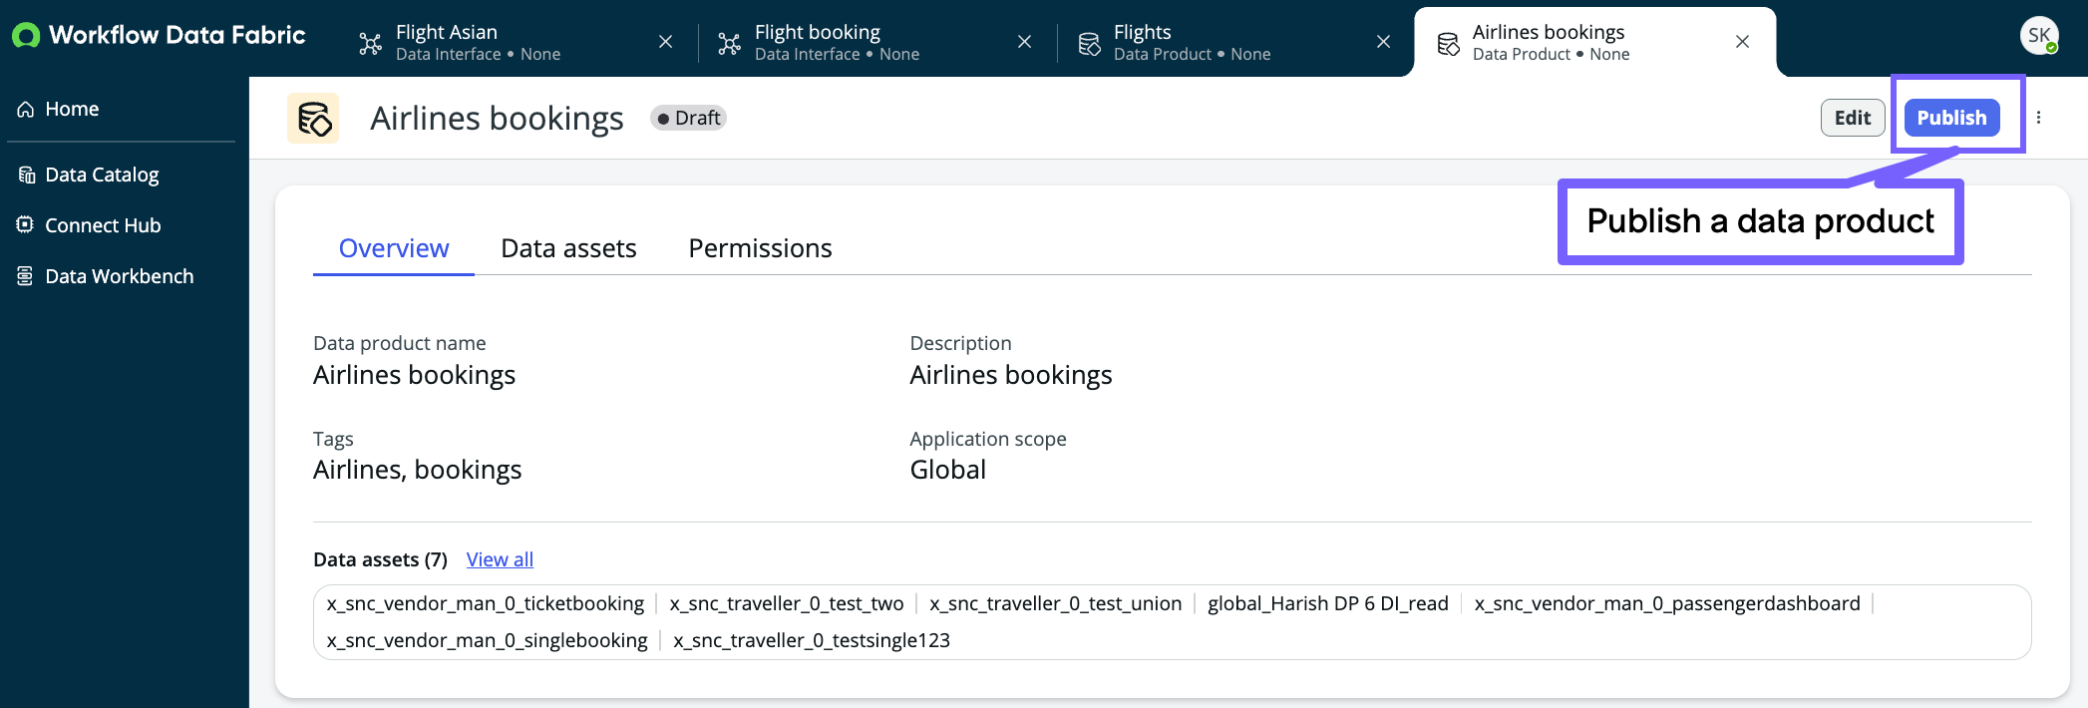Open Data Workbench in the sidebar

point(120,276)
